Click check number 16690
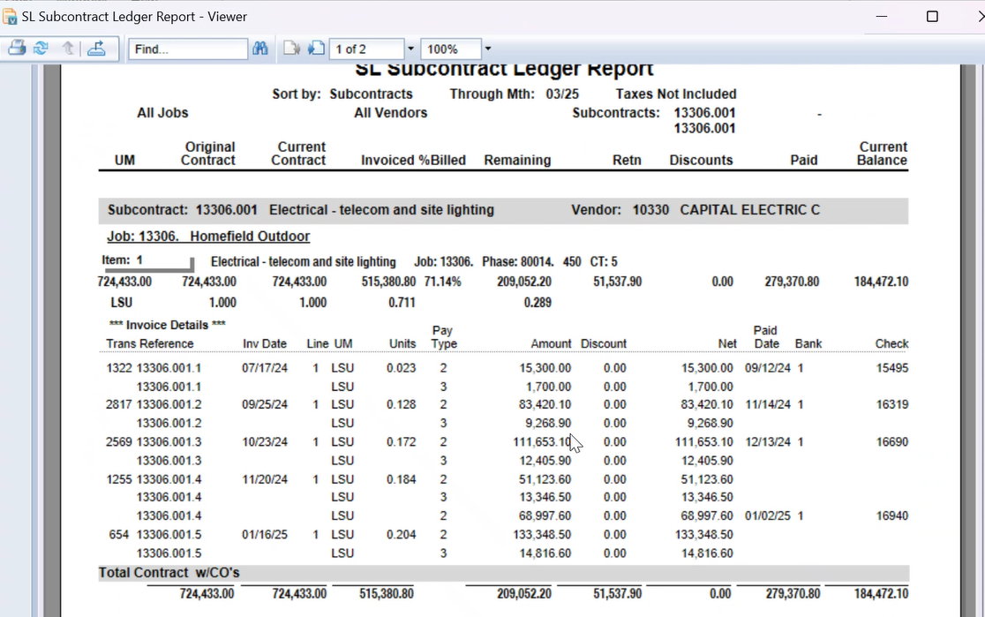Viewport: 985px width, 617px height. (x=892, y=442)
